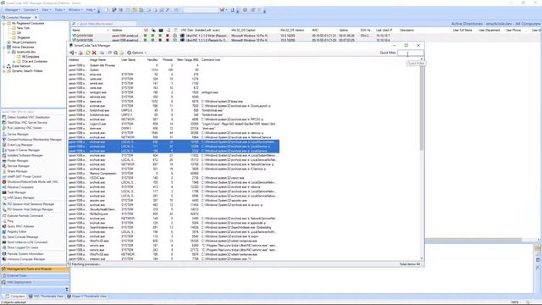
Task: Open Task Manager in left tools list
Action: tap(14, 192)
